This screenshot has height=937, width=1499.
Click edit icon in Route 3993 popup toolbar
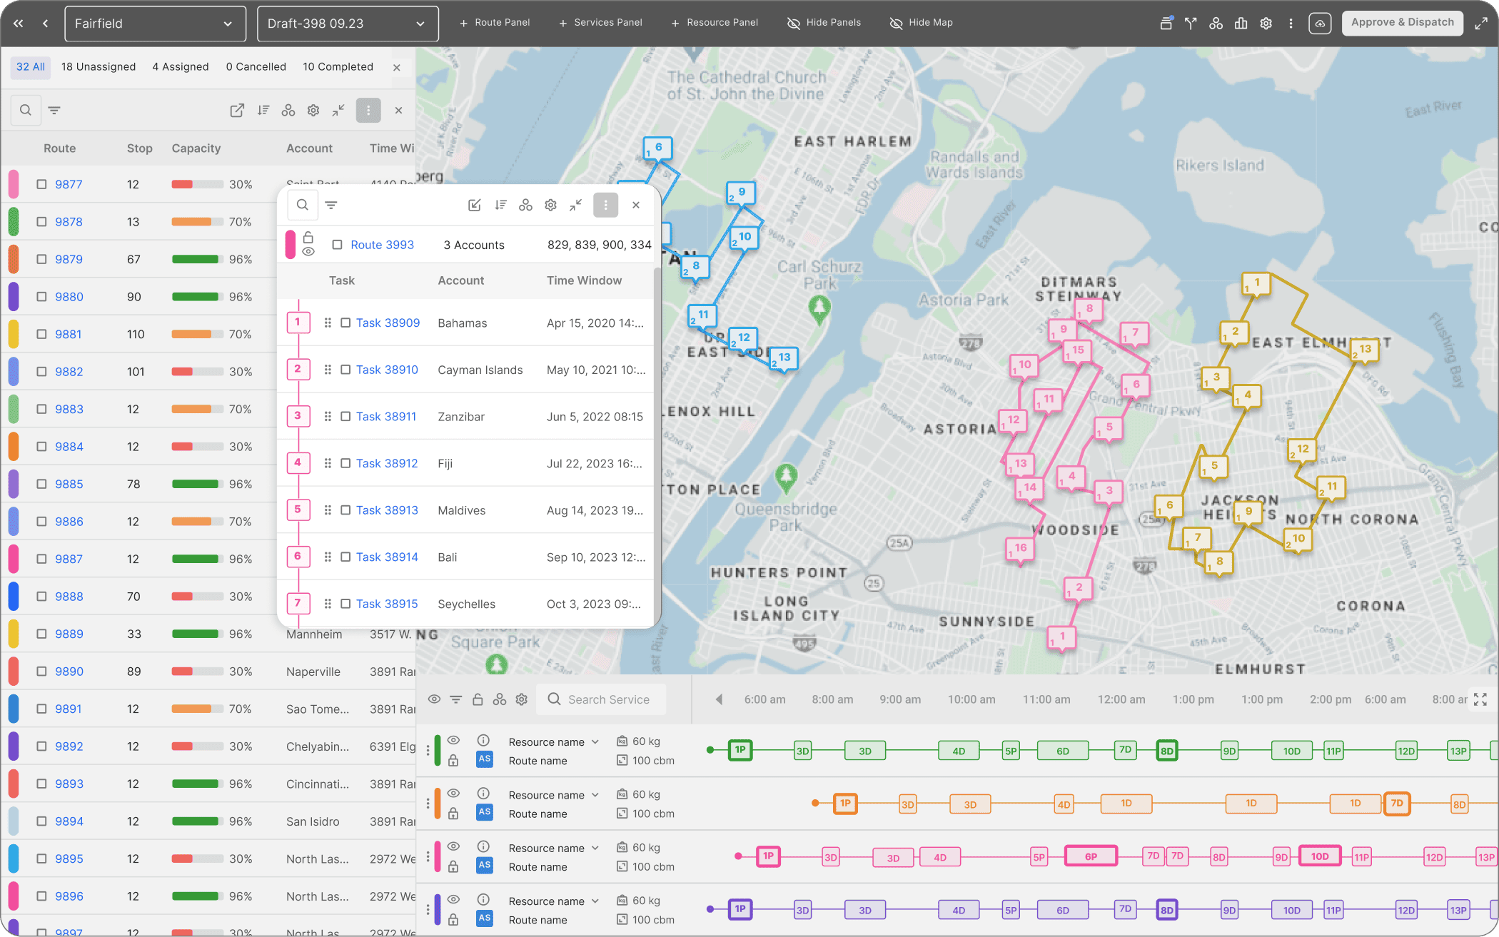(x=474, y=205)
